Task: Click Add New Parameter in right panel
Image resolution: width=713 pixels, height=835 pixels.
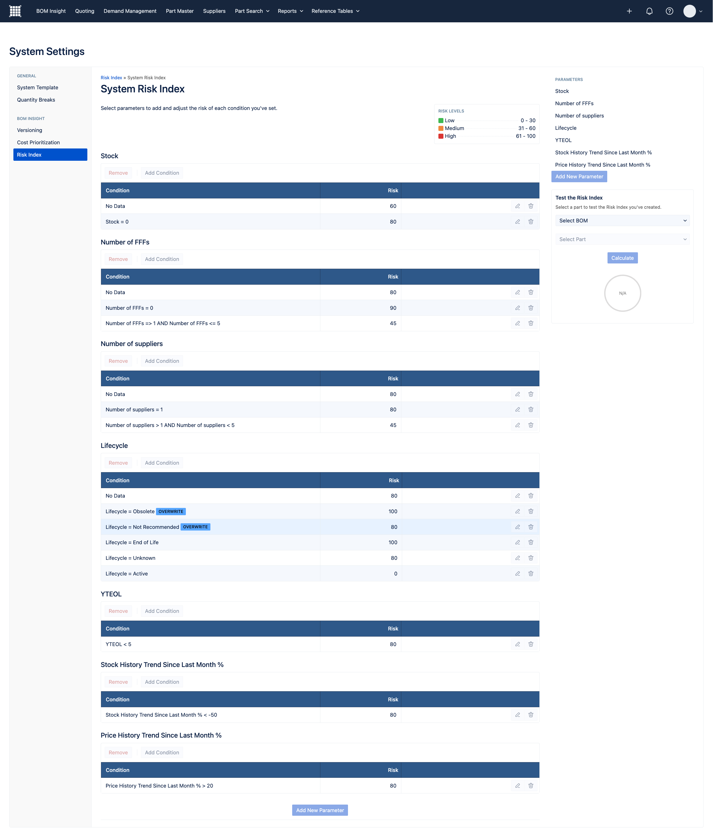Action: 579,176
